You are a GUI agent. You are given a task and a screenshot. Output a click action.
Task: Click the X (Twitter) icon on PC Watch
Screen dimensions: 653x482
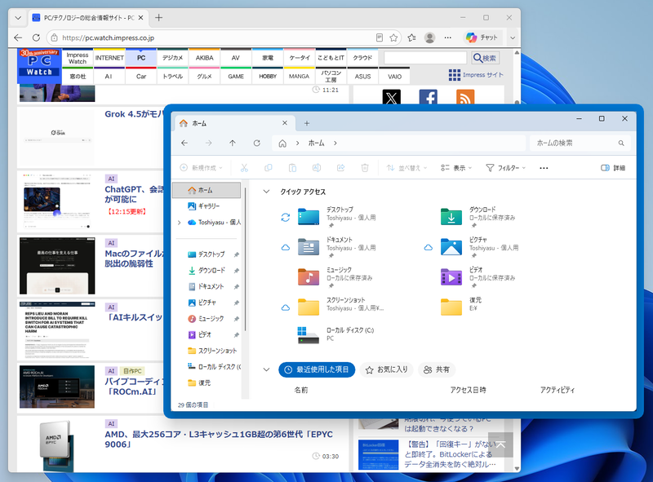(x=392, y=98)
